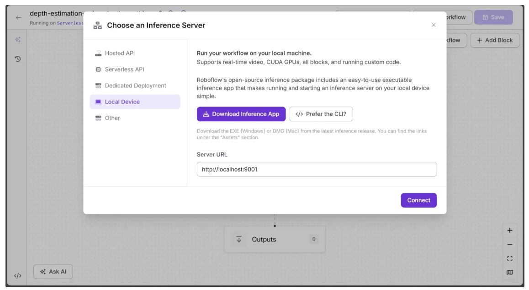Open the Ask AI assistant
529x290 pixels.
tap(53, 271)
